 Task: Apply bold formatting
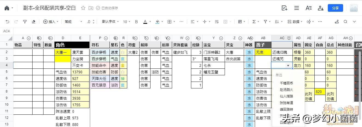tap(137, 22)
